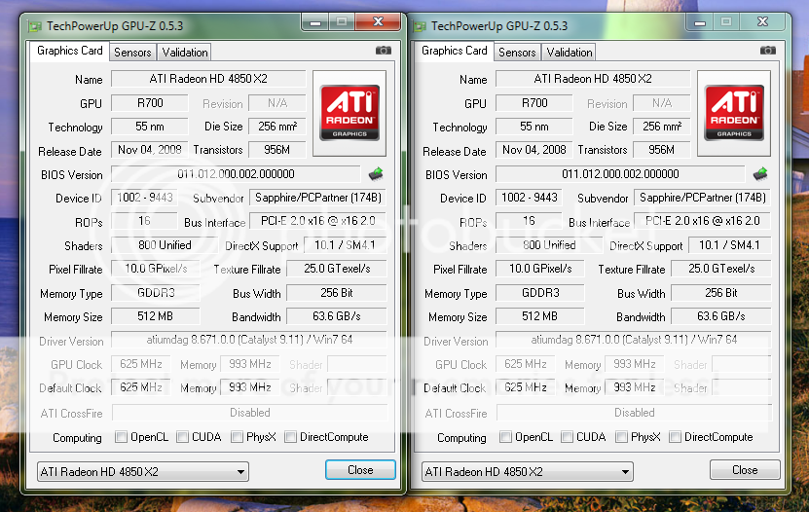Click Bus Width 256 Bit in left window

pos(337,293)
